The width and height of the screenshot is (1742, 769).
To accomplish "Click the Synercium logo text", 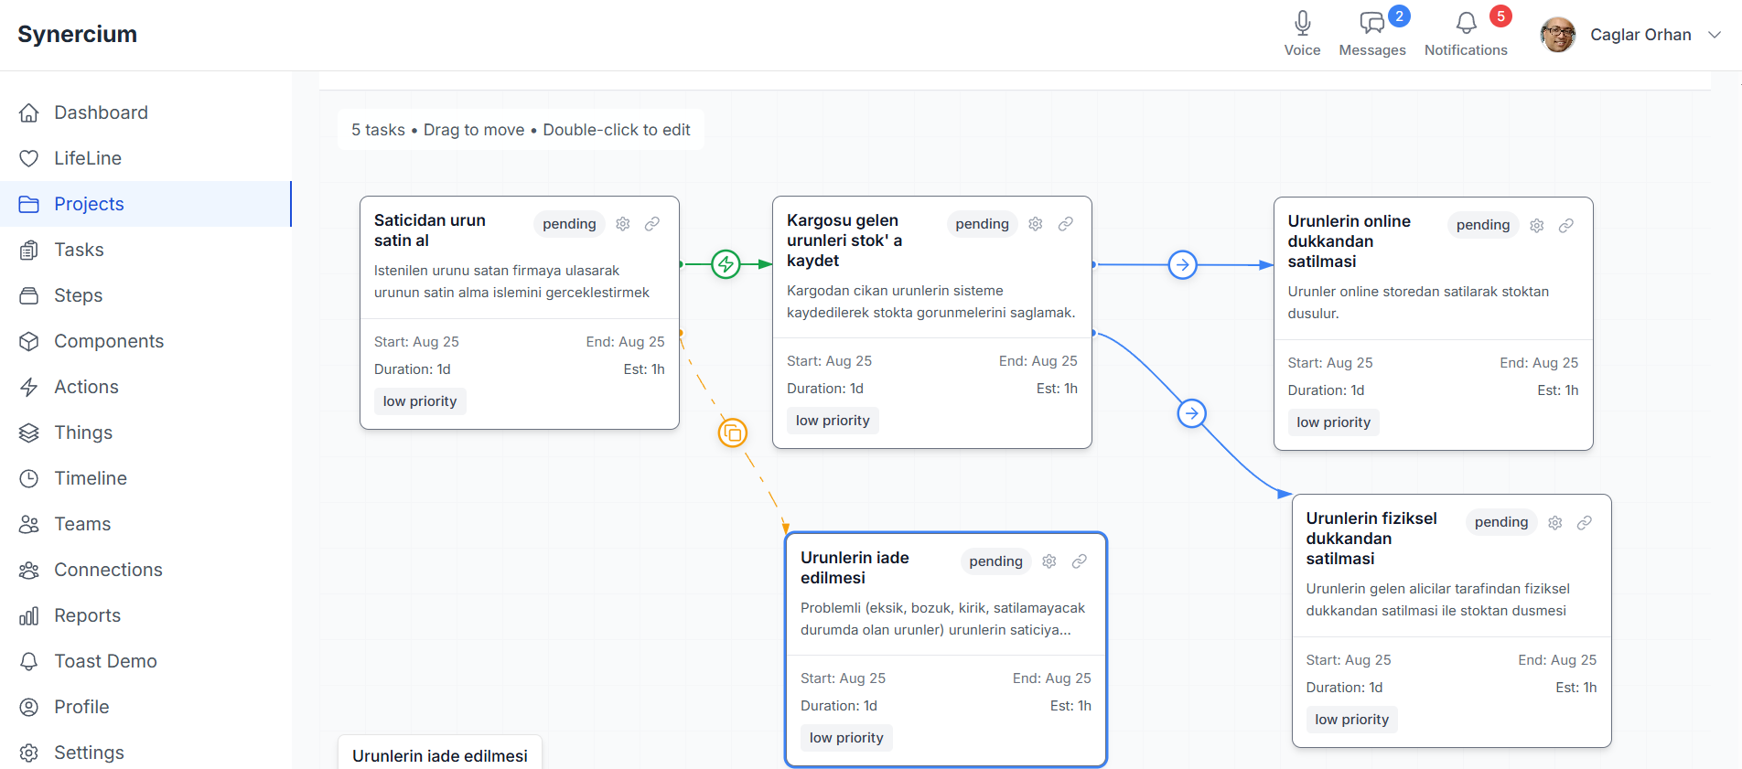I will tap(78, 34).
